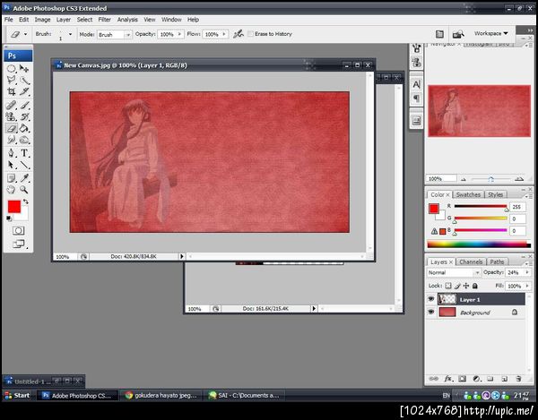The height and width of the screenshot is (420, 538).
Task: Open the Workspace dropdown
Action: pos(491,33)
